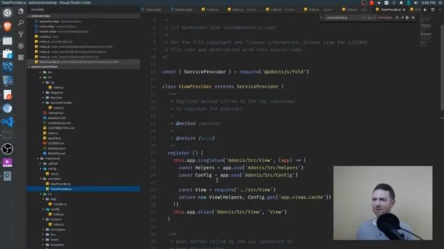The height and width of the screenshot is (249, 444).
Task: Open Ubuntu dash from the dock
Action: pos(8,13)
